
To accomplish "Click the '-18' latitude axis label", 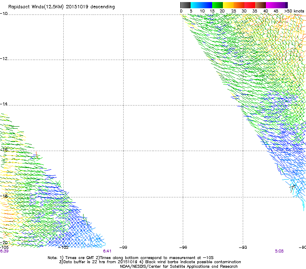I will click(4, 196).
